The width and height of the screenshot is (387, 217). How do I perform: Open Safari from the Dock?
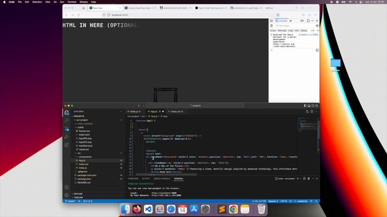[171, 209]
